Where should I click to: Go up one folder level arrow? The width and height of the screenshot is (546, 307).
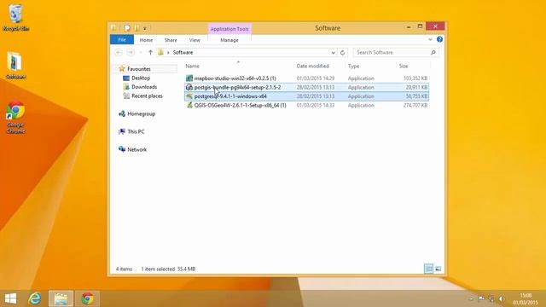[150, 53]
